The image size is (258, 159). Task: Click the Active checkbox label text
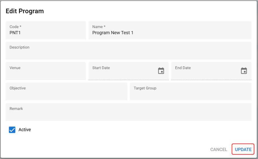coord(25,130)
